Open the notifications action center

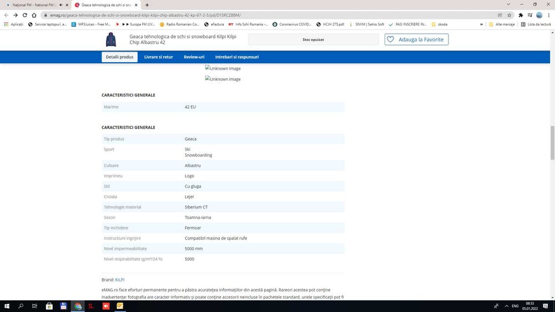(546, 306)
